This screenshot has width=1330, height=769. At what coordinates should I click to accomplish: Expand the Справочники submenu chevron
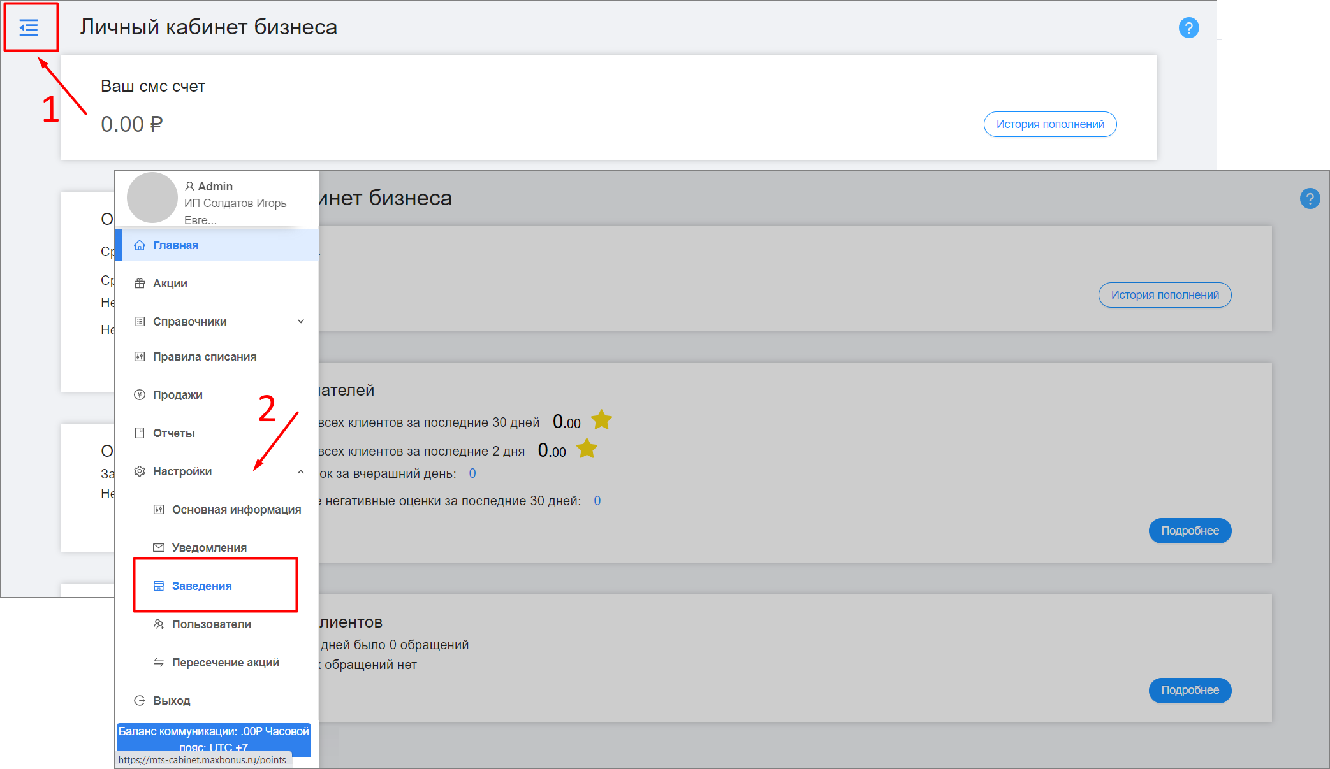coord(301,322)
